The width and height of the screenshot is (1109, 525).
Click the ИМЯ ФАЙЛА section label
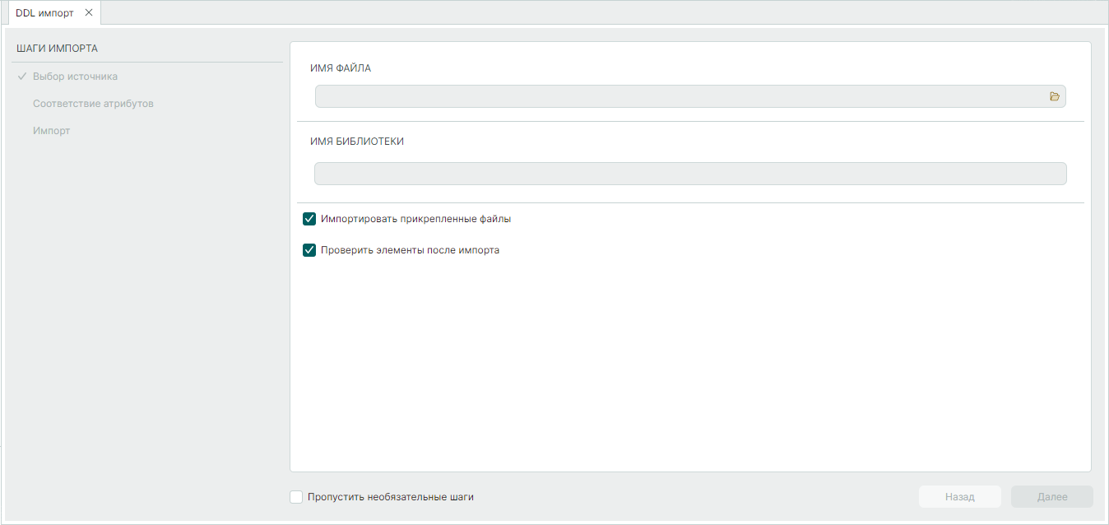pyautogui.click(x=341, y=68)
